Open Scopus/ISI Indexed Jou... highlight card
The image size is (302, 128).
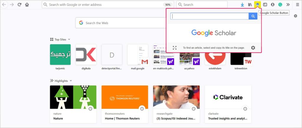(176, 104)
